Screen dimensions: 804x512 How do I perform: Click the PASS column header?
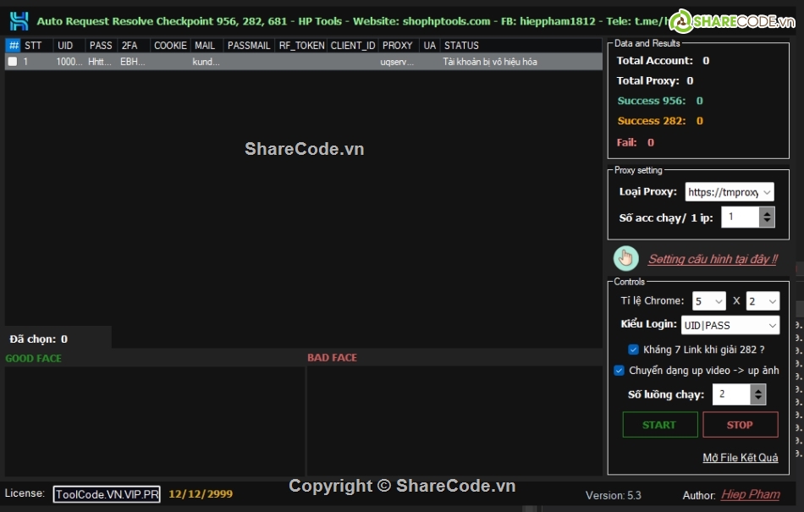pyautogui.click(x=101, y=46)
